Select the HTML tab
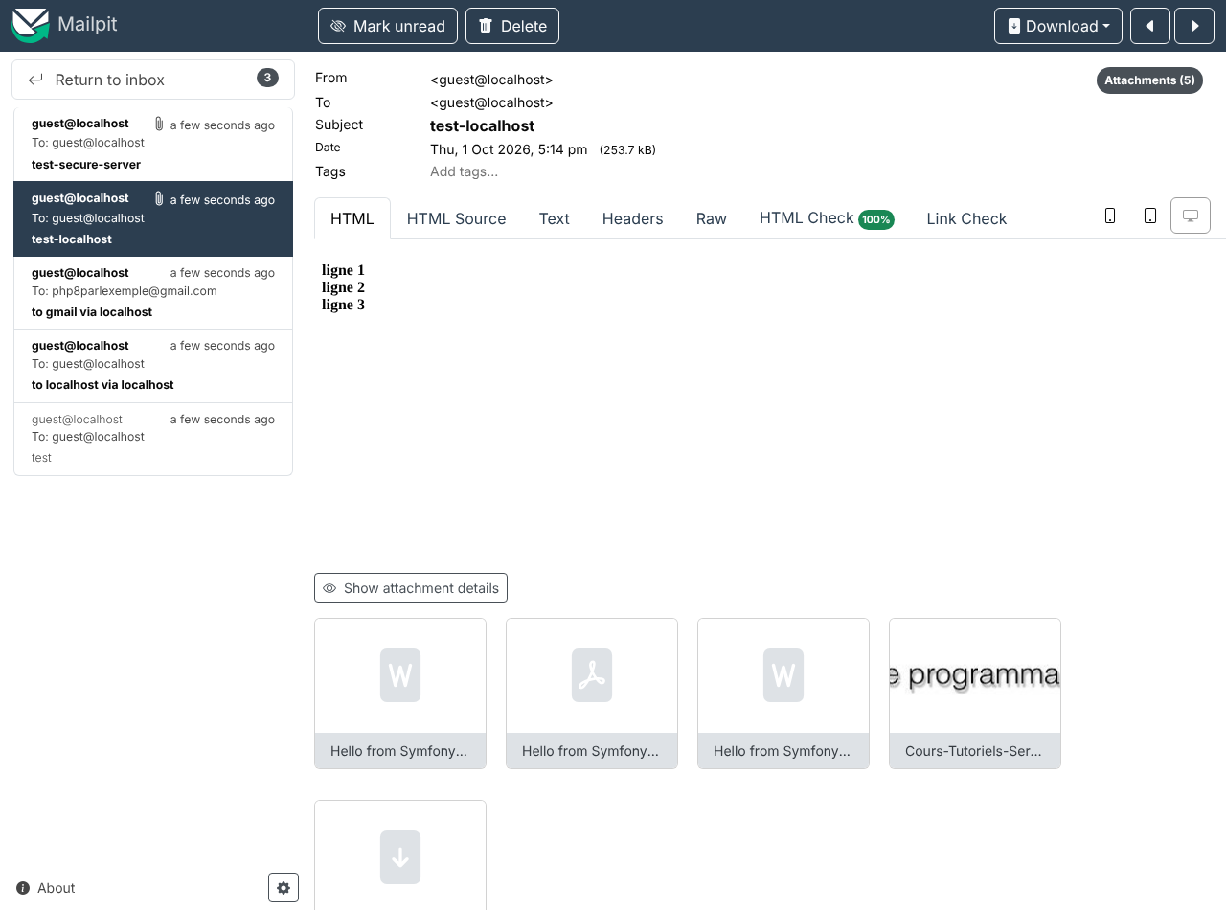This screenshot has height=910, width=1226. pyautogui.click(x=352, y=218)
